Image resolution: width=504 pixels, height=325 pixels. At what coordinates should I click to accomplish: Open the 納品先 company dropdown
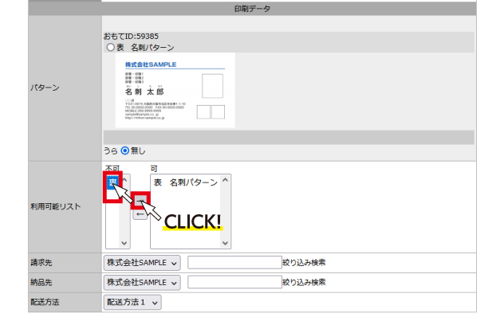pos(142,282)
